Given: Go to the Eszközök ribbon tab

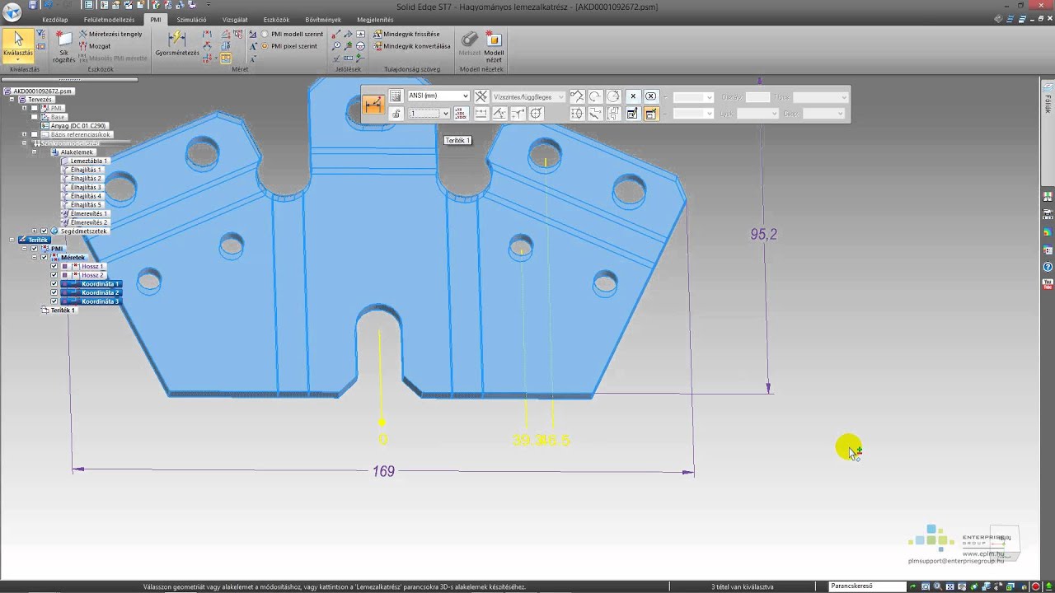Looking at the screenshot, I should point(277,20).
